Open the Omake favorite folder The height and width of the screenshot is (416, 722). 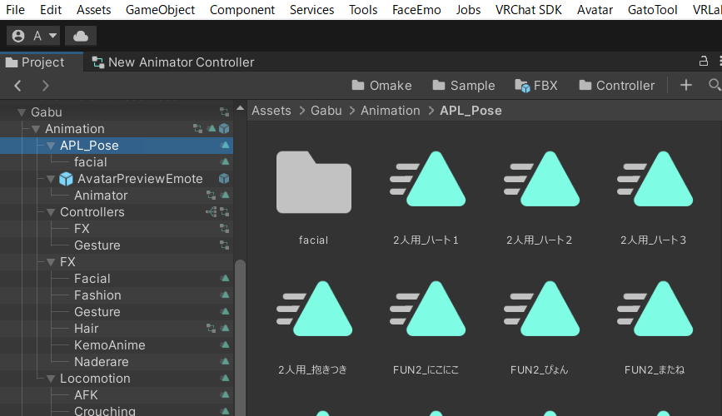(381, 85)
